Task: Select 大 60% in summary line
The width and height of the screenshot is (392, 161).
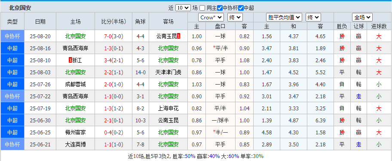Action: 230,157
